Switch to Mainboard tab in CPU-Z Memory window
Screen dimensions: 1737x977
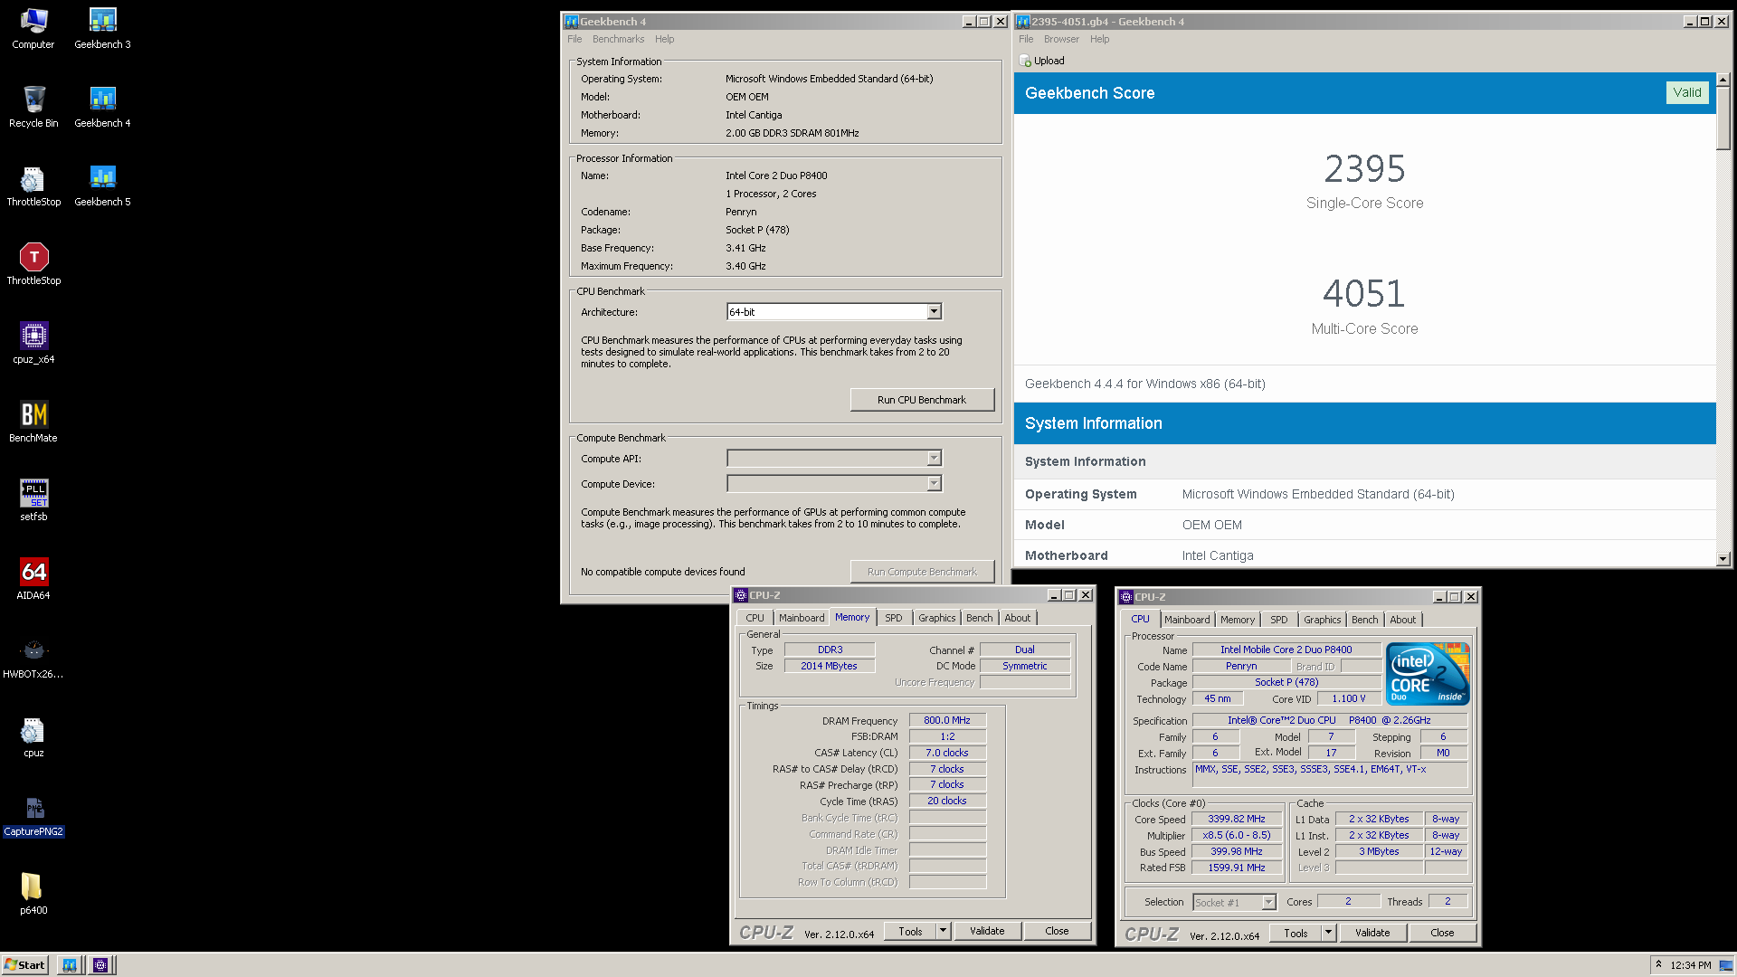pyautogui.click(x=801, y=618)
